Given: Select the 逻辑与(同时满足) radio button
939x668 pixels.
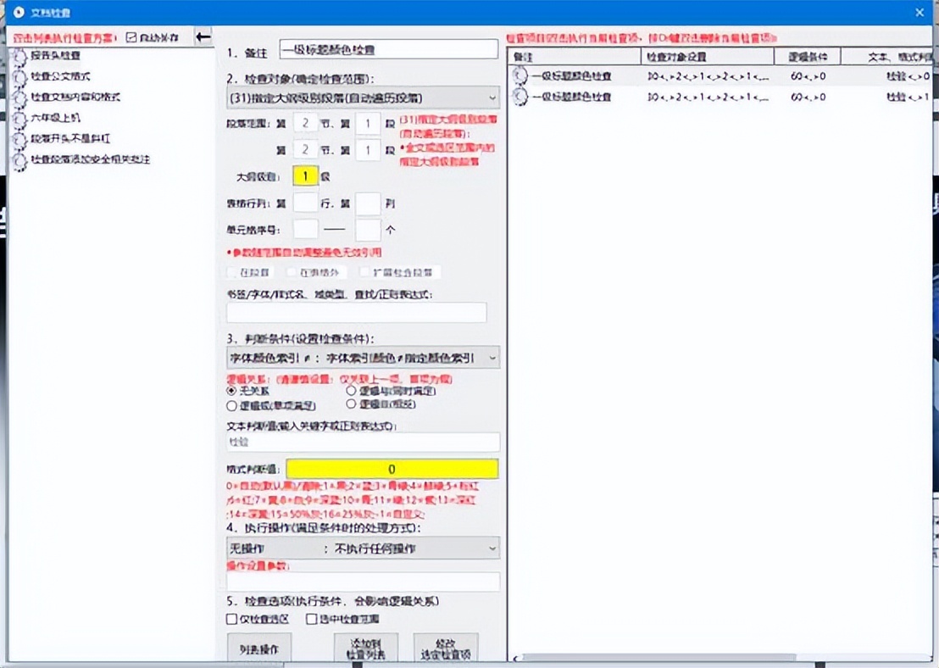Looking at the screenshot, I should (x=351, y=391).
